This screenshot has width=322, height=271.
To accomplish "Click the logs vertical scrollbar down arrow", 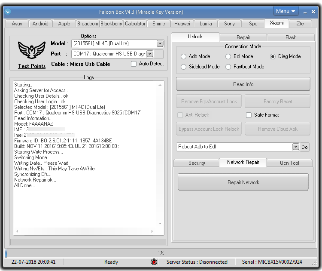I will click(160, 224).
